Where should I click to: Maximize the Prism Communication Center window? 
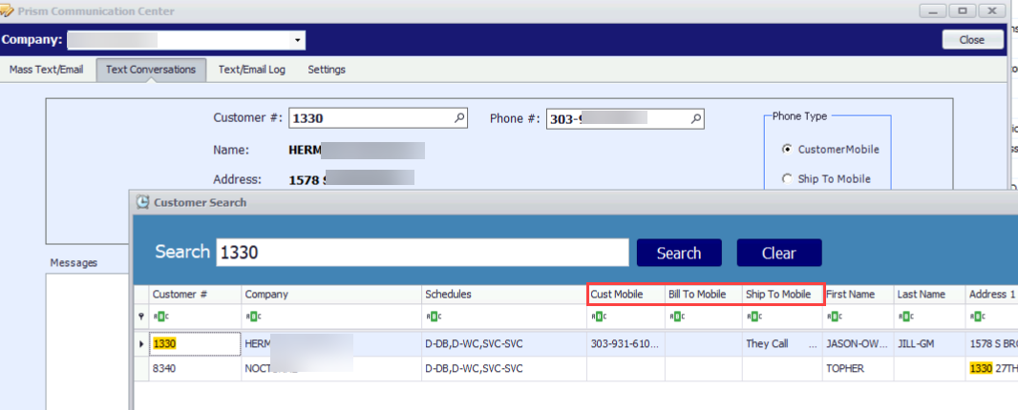point(963,11)
